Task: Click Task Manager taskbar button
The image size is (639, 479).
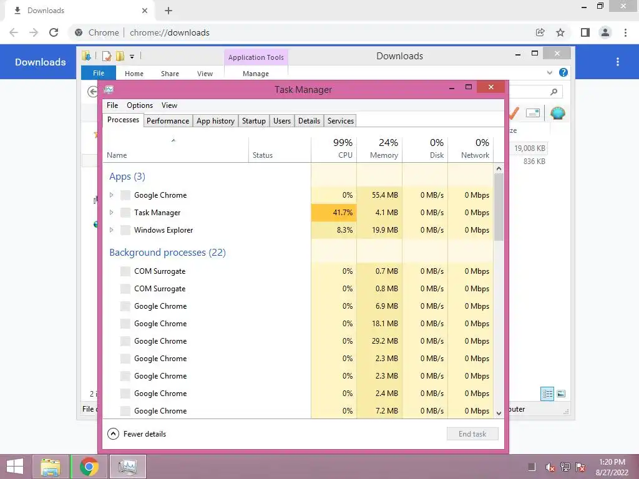Action: coord(127,467)
